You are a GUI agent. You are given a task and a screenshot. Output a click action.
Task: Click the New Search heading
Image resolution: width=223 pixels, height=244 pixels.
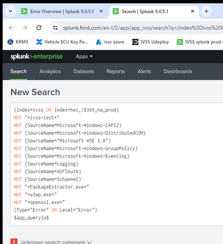(x=35, y=92)
